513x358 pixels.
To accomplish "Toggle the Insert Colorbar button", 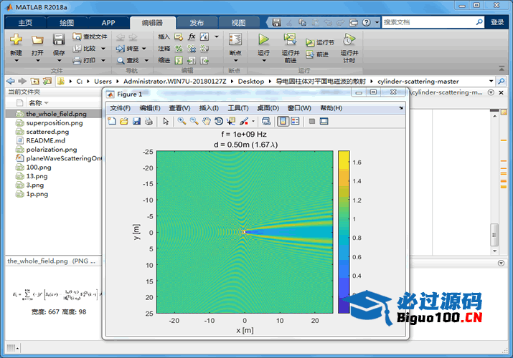I will click(x=283, y=122).
